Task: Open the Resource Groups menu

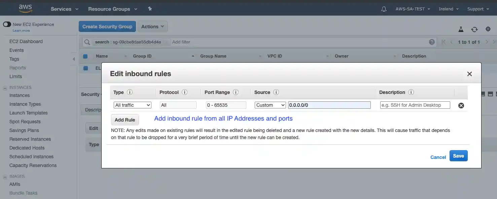Action: coord(113,9)
